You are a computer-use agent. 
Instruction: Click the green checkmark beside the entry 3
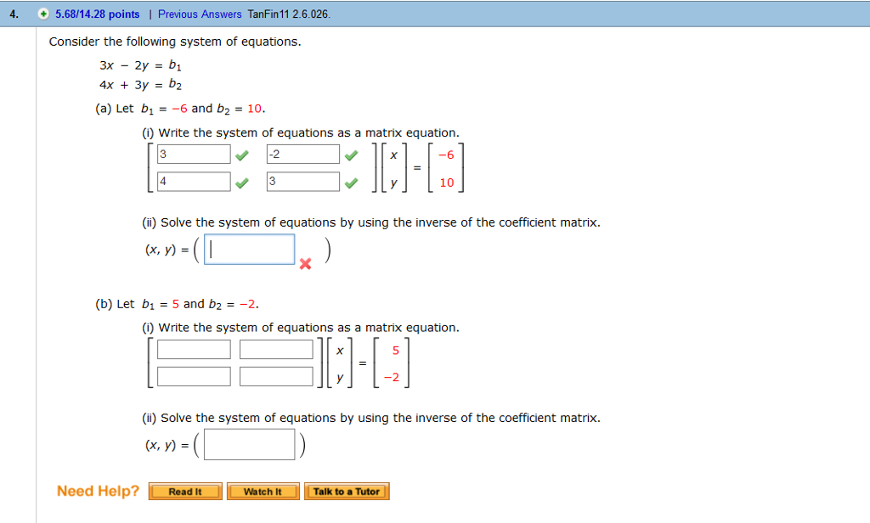[x=244, y=154]
